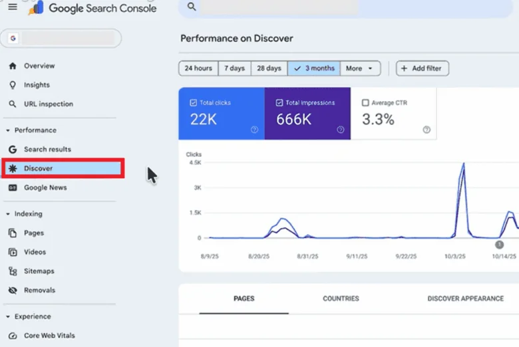Open help icon on Total clicks card
This screenshot has height=347, width=519.
(254, 130)
